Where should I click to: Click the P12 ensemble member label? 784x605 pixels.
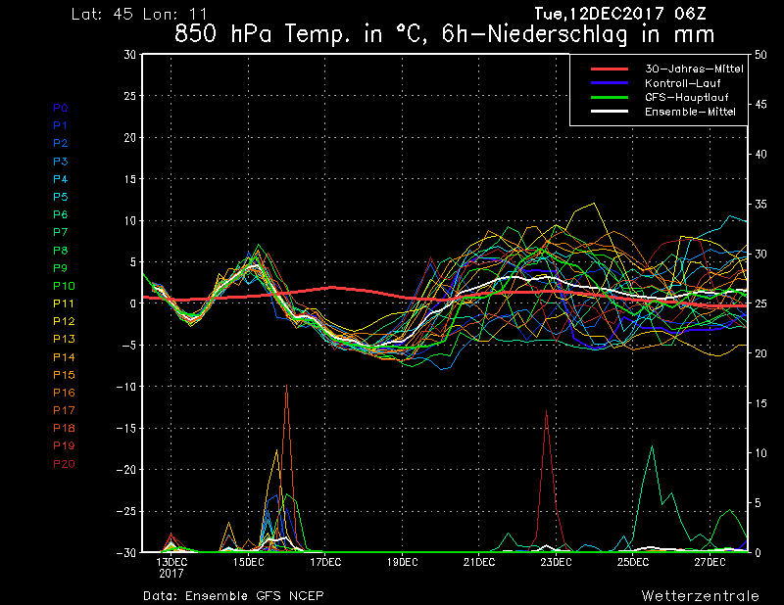click(64, 321)
